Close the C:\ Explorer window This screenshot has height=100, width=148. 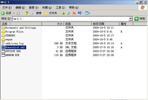coord(145,2)
